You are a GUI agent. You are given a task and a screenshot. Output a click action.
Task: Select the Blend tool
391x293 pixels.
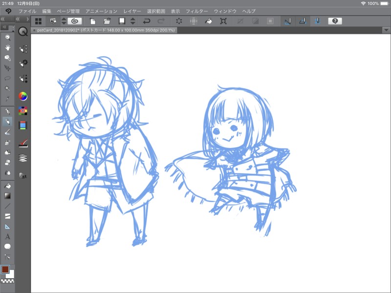click(8, 173)
